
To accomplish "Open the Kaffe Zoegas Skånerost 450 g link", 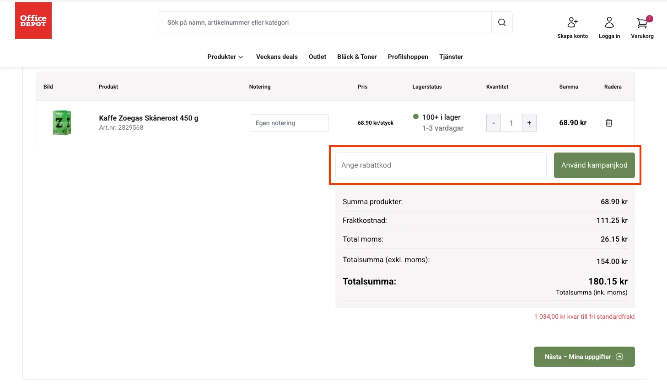I will click(149, 118).
